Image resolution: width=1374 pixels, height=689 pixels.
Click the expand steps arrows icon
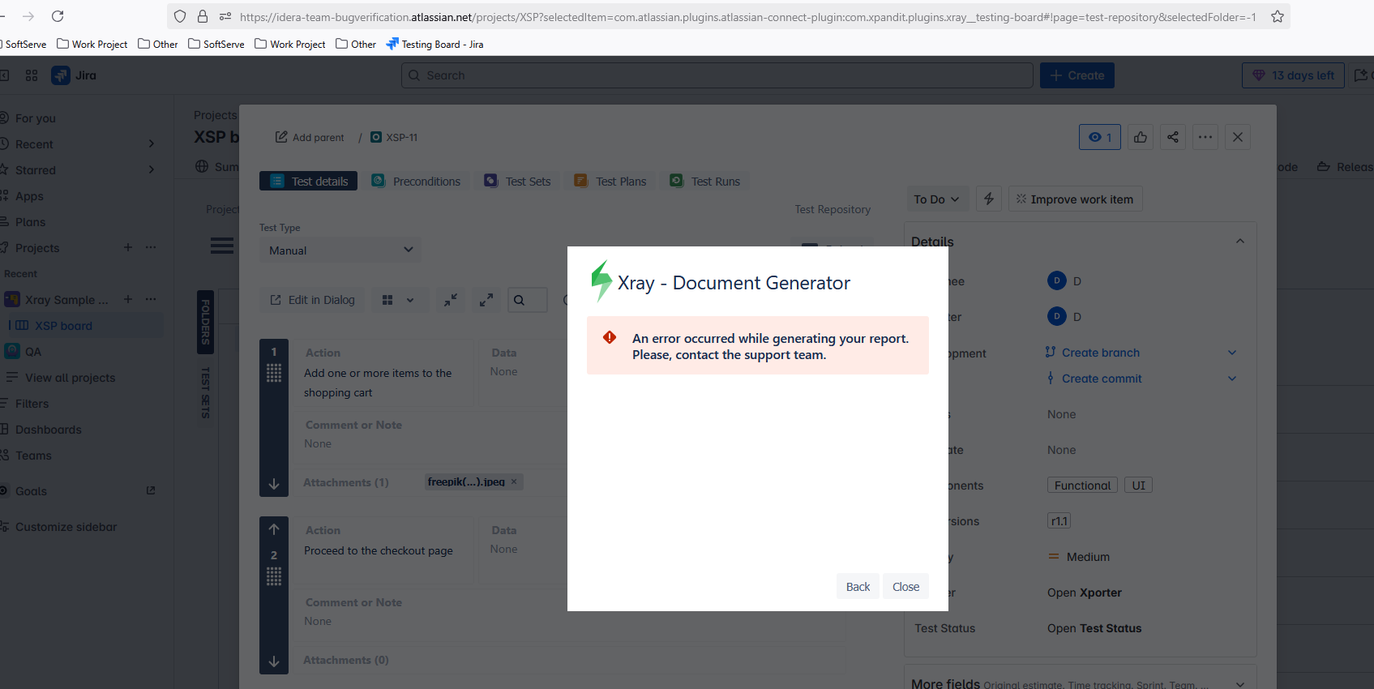click(x=486, y=300)
